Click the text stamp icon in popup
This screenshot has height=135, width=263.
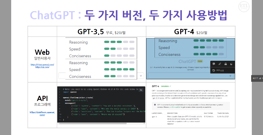click(x=226, y=64)
